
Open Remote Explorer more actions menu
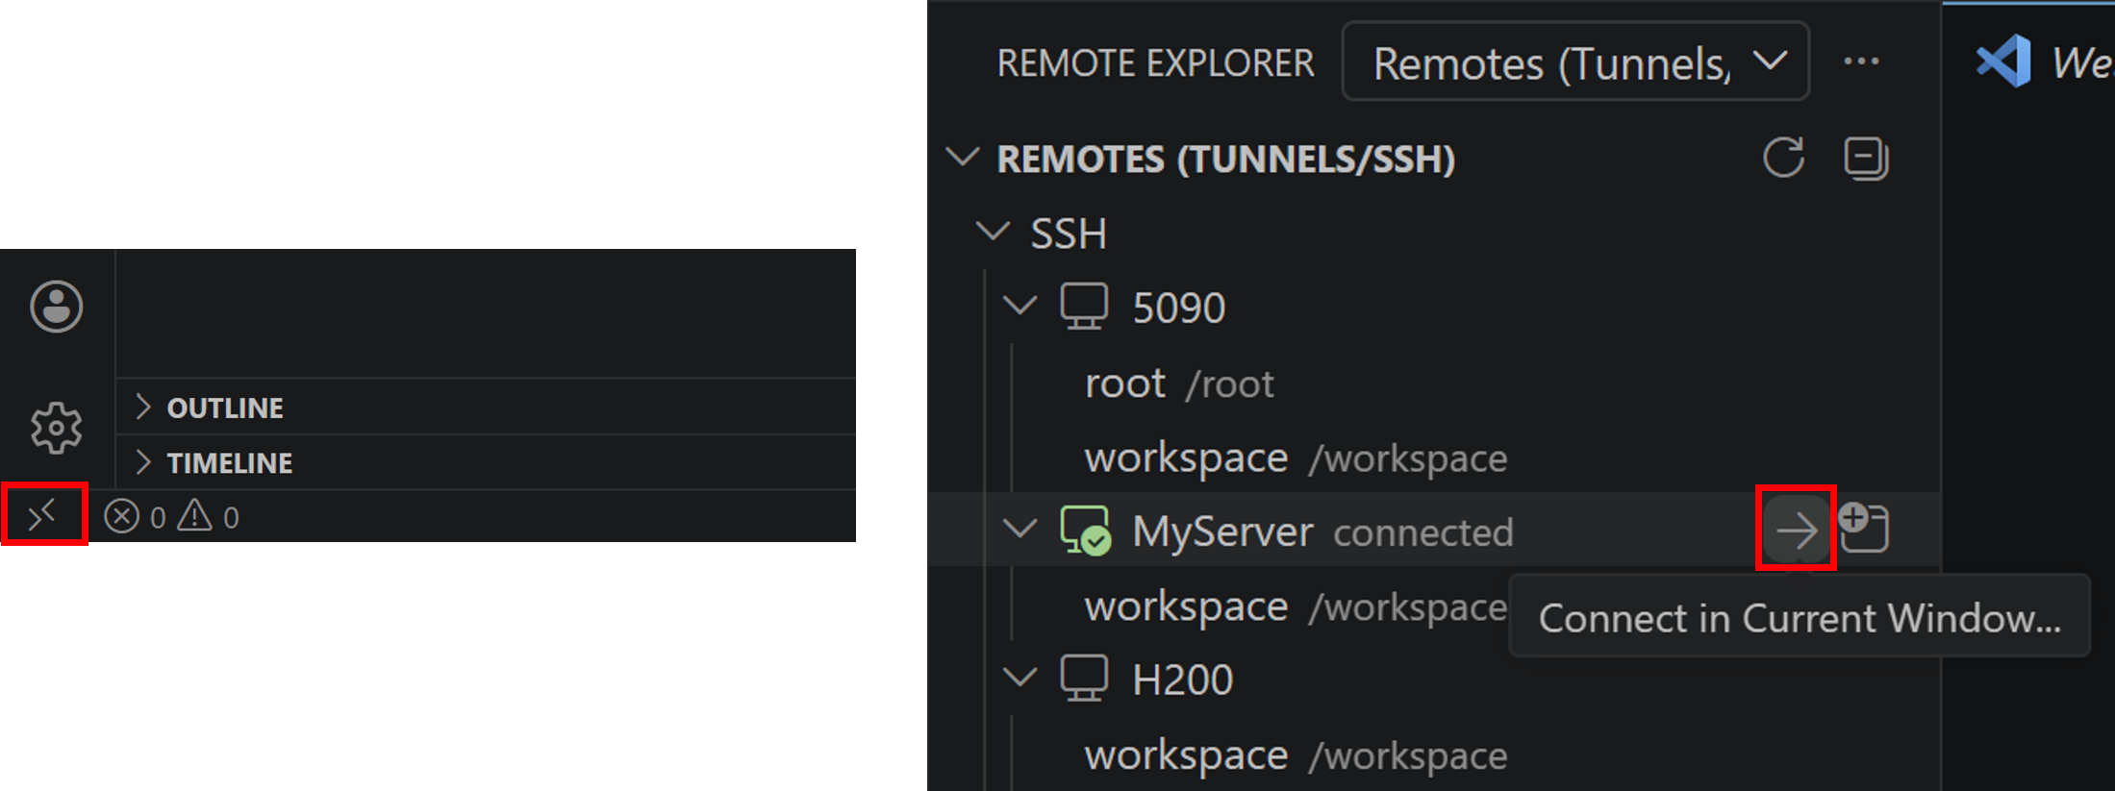[x=1861, y=62]
